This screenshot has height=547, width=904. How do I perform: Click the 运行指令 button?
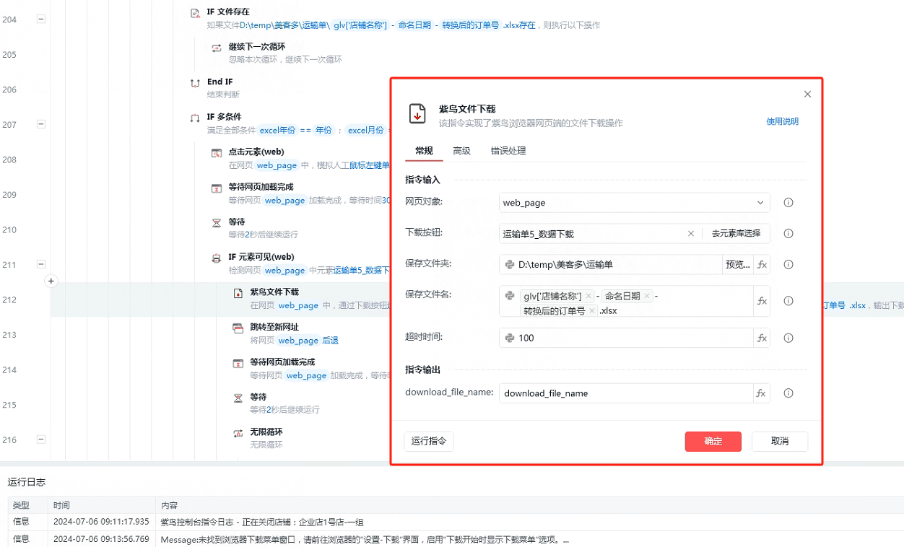pyautogui.click(x=429, y=441)
